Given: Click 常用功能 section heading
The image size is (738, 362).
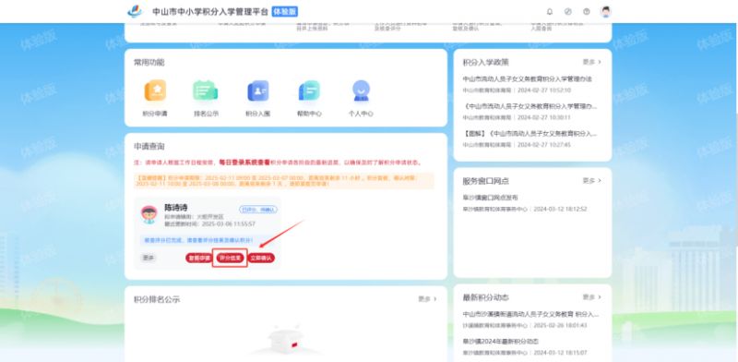Looking at the screenshot, I should tap(149, 62).
